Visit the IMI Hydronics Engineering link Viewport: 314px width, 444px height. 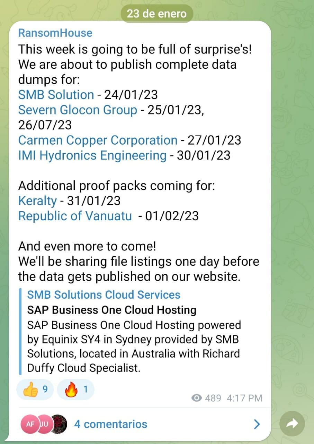pos(92,155)
